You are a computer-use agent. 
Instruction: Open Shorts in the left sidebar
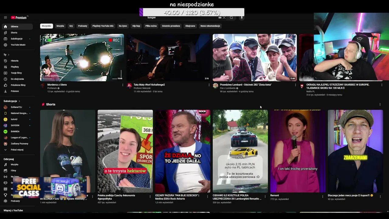click(x=17, y=33)
